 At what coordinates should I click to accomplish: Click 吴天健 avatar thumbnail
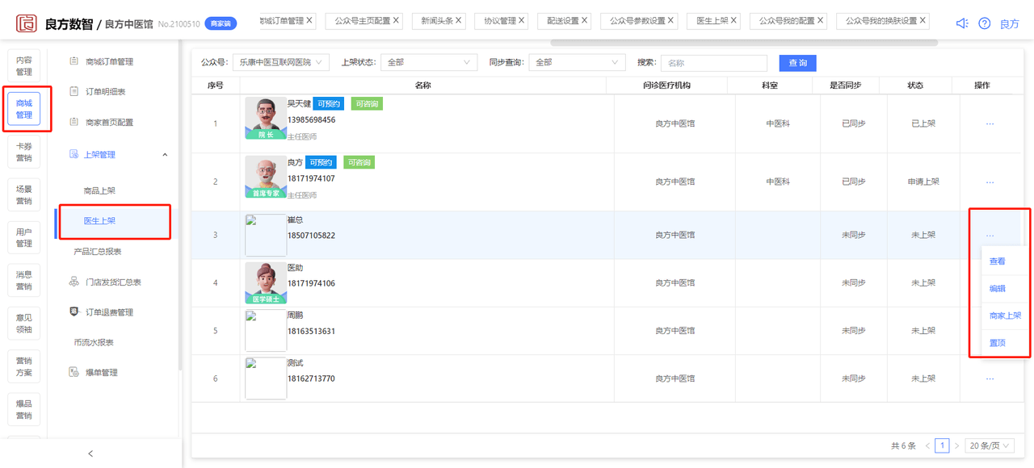(266, 119)
